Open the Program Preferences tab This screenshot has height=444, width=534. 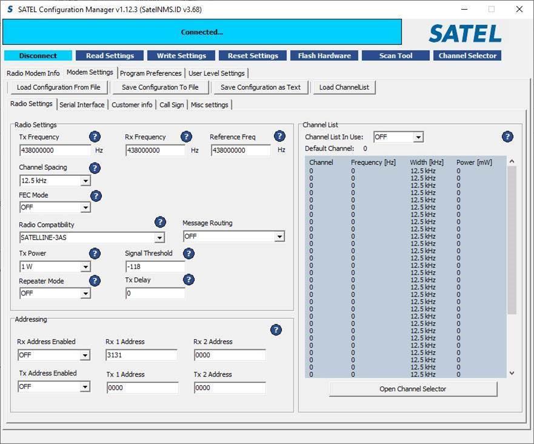(x=150, y=73)
